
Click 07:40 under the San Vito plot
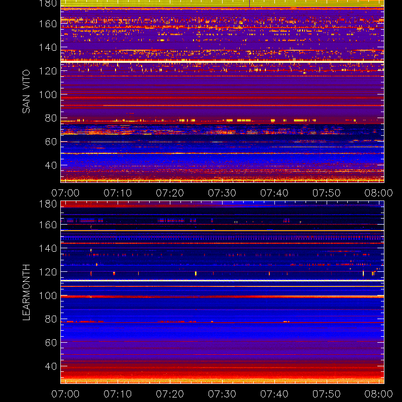pyautogui.click(x=274, y=193)
